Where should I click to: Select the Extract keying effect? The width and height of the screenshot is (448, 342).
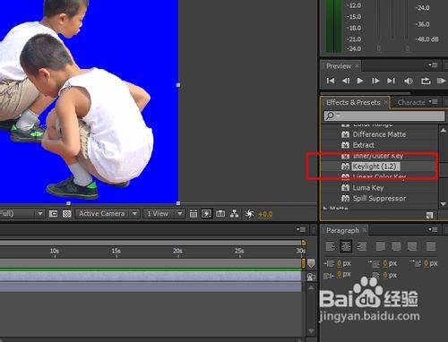(364, 145)
